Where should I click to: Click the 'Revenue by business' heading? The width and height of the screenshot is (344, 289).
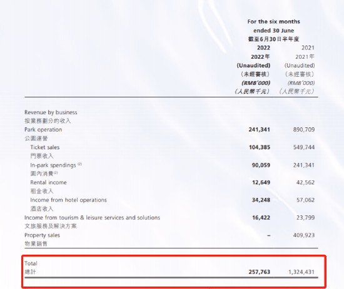[x=51, y=112]
